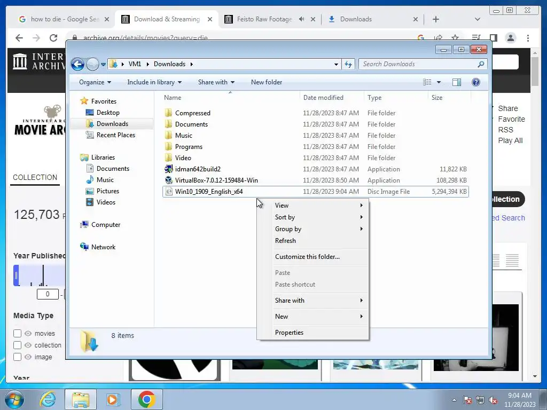Open the Windows Start button

coord(14,399)
